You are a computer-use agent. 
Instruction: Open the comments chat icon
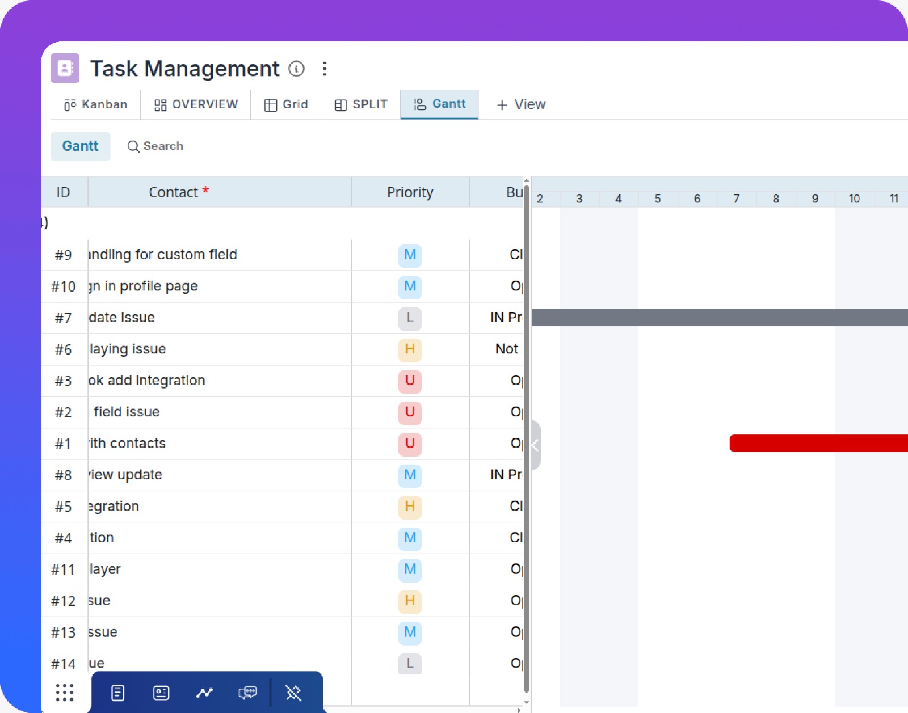(248, 692)
